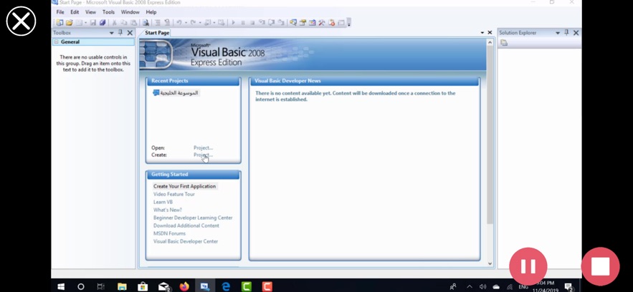Open the Window menu
Viewport: 633px width, 292px height.
(130, 12)
